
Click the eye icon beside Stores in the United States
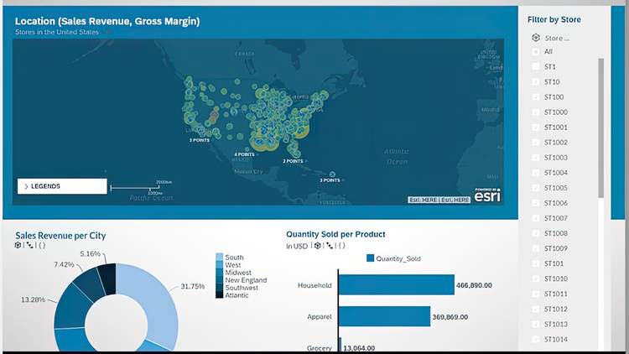pos(108,32)
